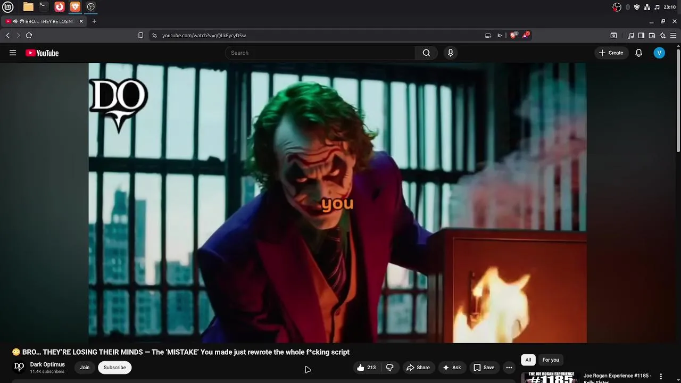This screenshot has width=681, height=383.
Task: Click the YouTube Search field
Action: (320, 53)
